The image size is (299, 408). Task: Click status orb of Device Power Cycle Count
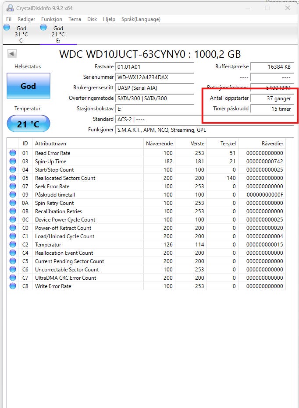13,220
